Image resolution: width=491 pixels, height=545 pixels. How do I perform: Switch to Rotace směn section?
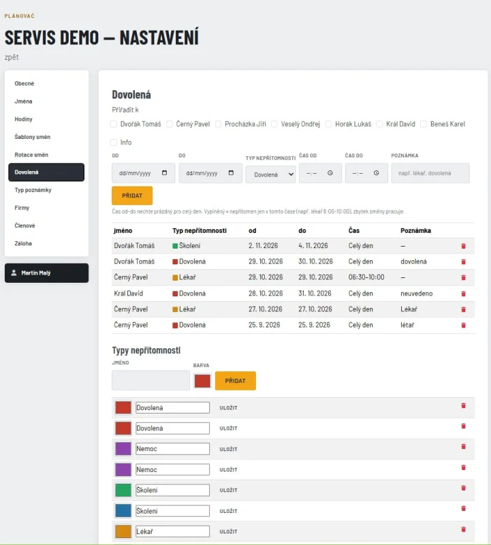tap(46, 155)
